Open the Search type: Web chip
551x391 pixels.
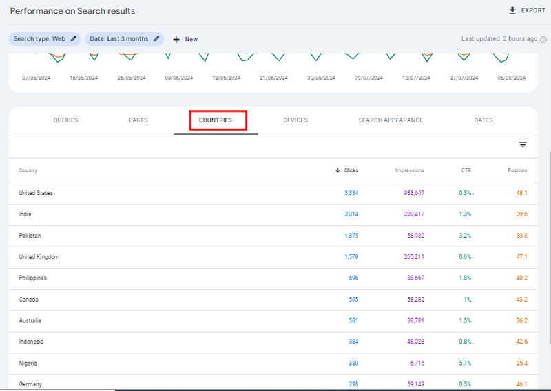[44, 39]
